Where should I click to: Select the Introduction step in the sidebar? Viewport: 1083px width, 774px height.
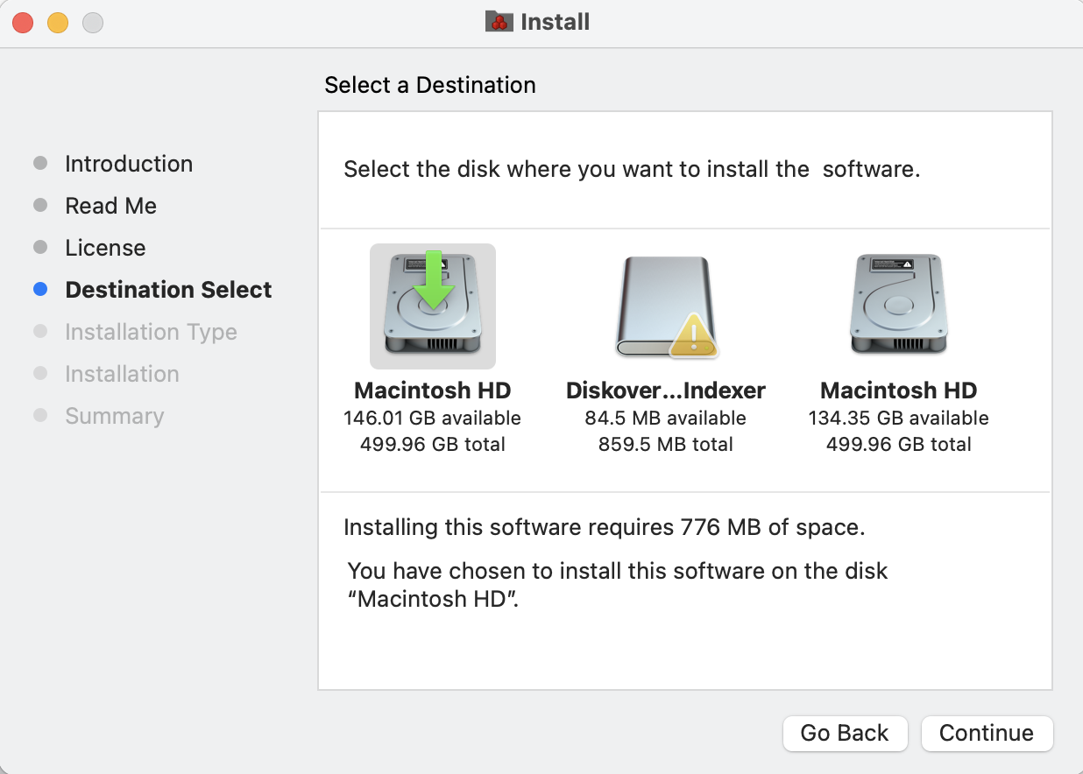[128, 163]
